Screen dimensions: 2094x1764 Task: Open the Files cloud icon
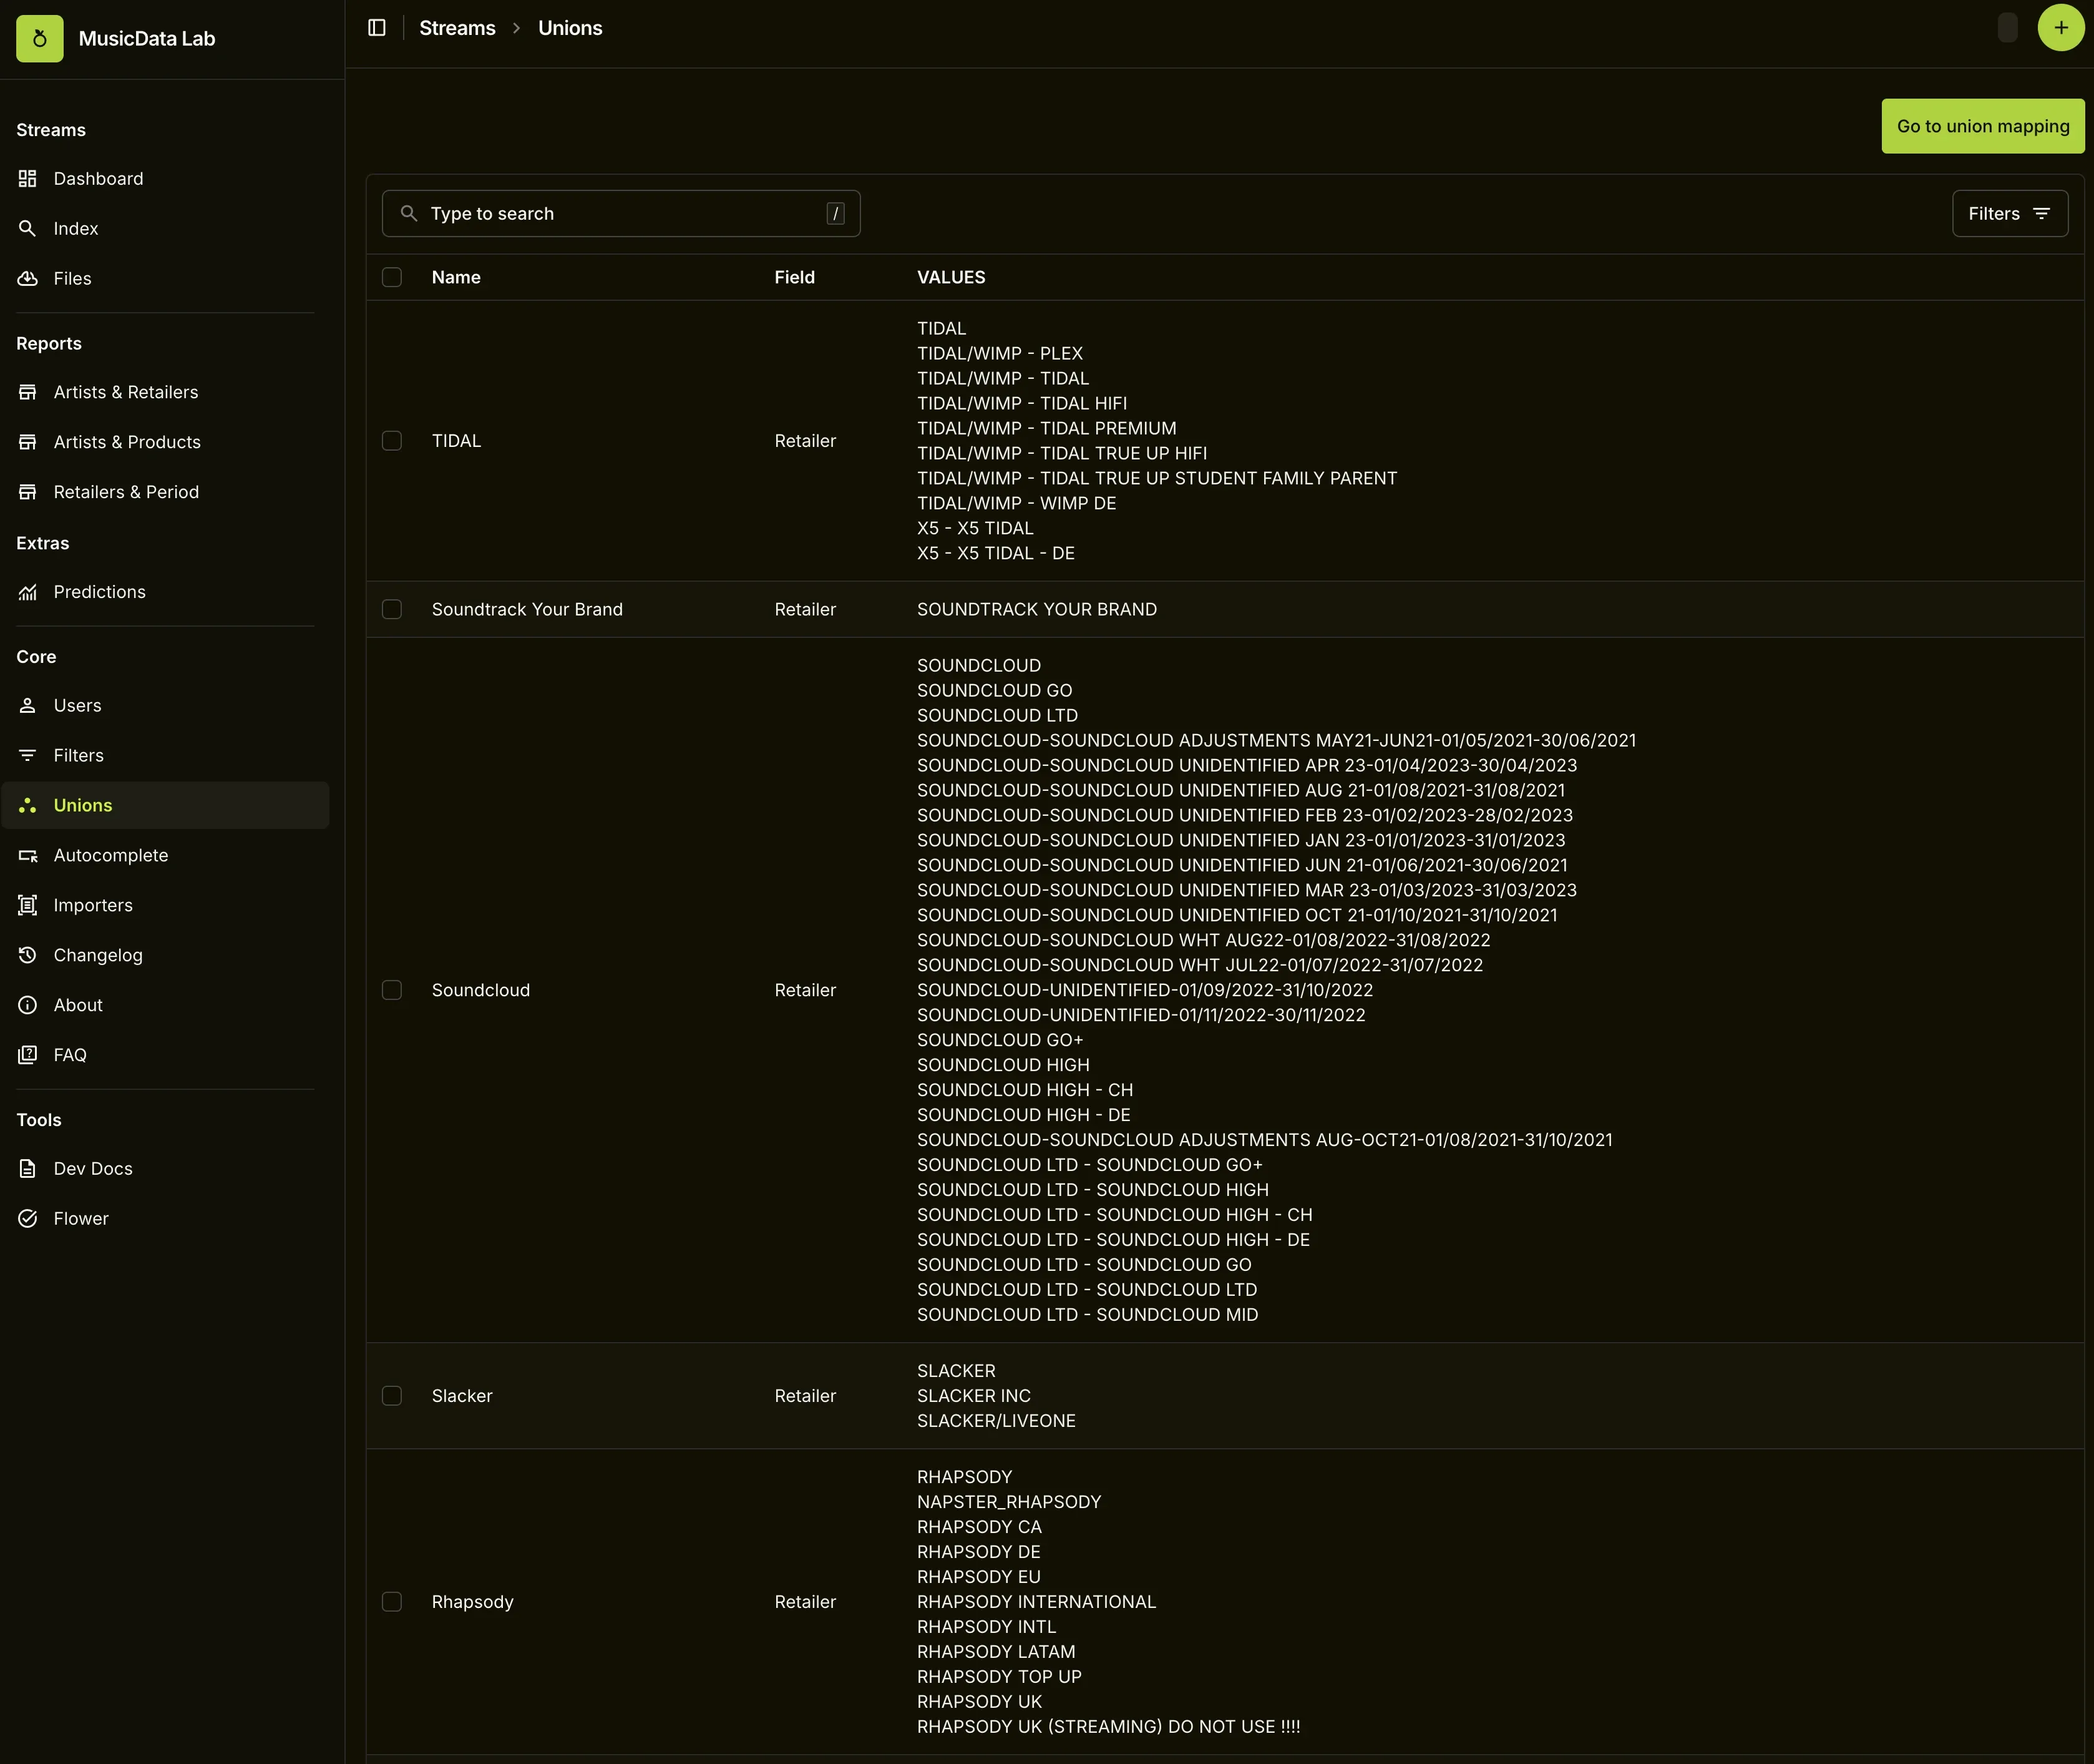click(28, 279)
